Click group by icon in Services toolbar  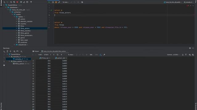[x=14, y=51]
